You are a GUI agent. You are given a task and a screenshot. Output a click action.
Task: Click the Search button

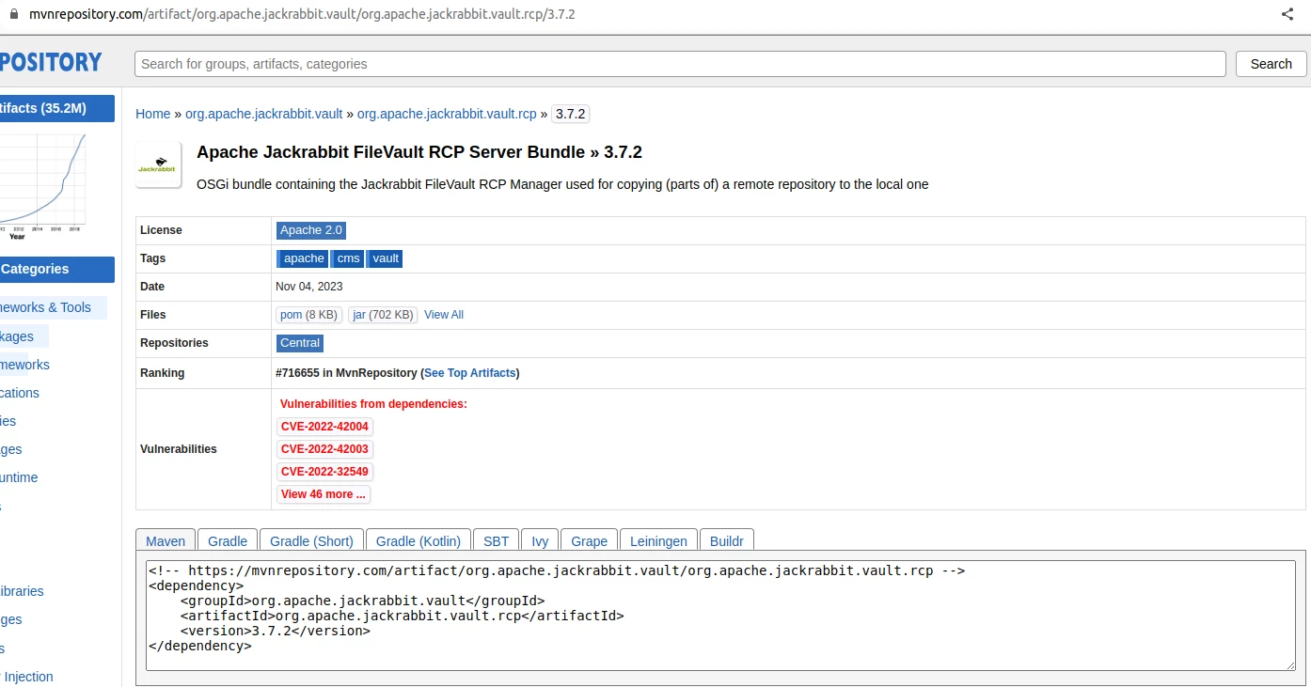point(1271,64)
